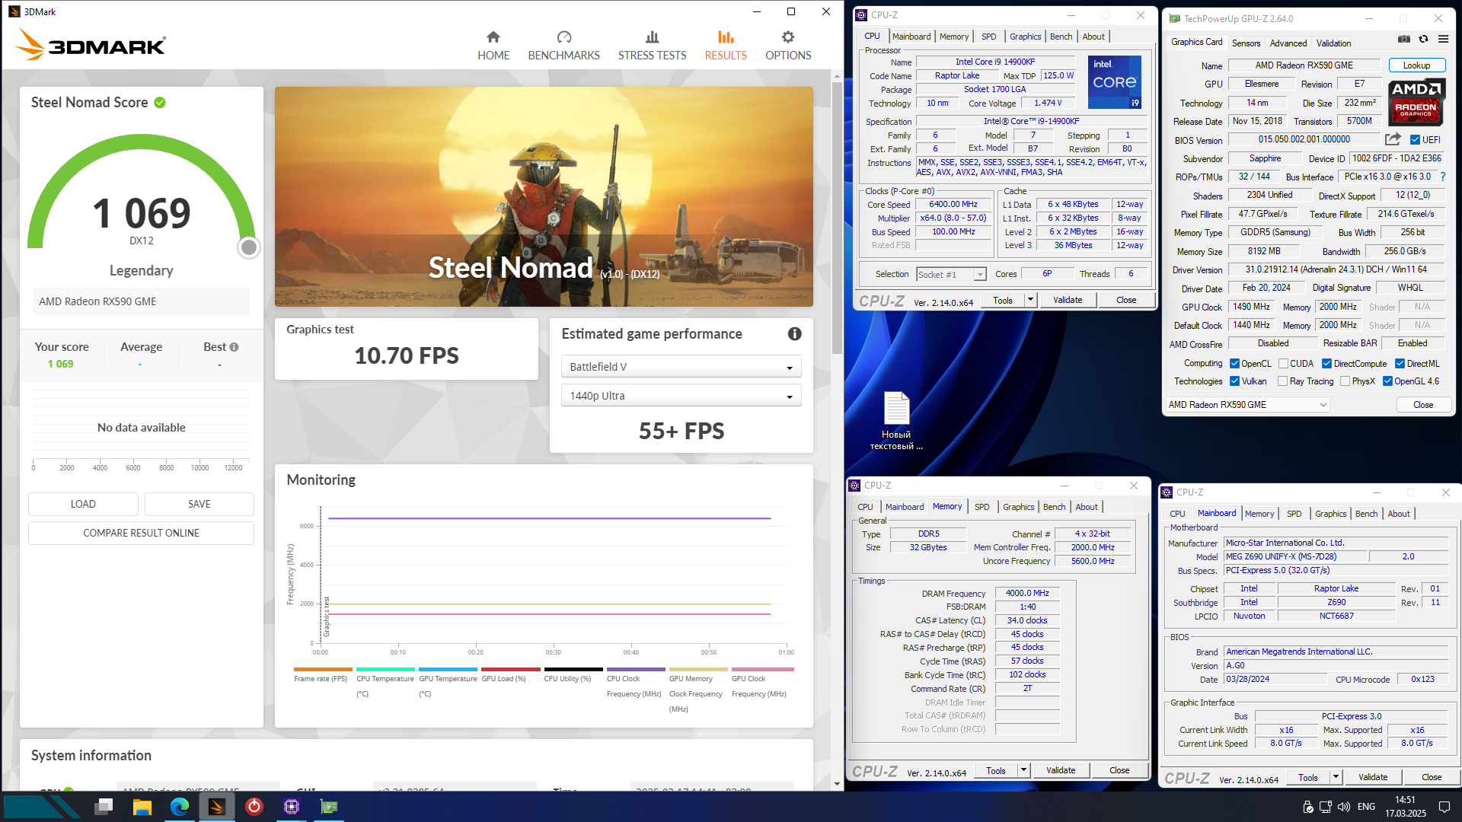Switch to Validation tab in GPU-Z

click(x=1333, y=43)
